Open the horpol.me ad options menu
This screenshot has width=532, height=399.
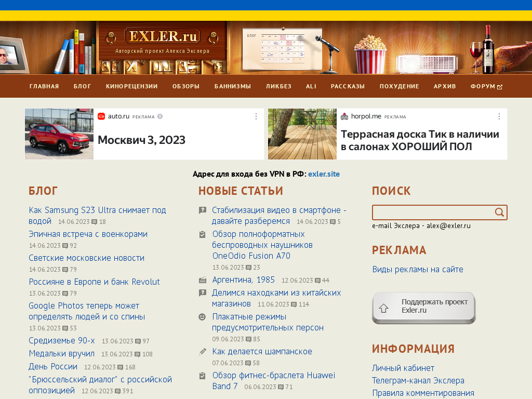point(499,117)
